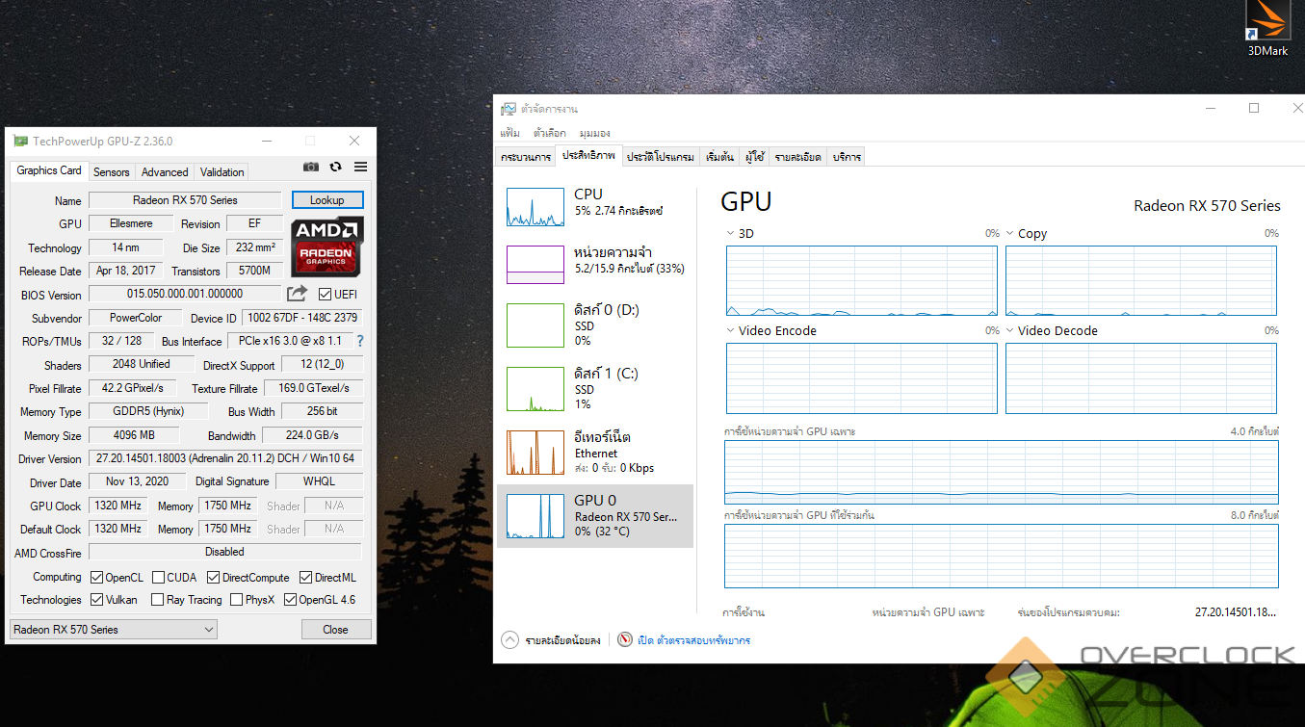Click the Bus Interface question mark icon
Viewport: 1305px width, 727px height.
[360, 341]
